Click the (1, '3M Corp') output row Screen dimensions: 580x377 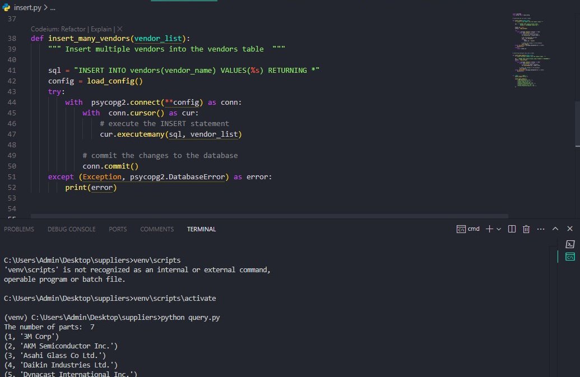pyautogui.click(x=31, y=337)
